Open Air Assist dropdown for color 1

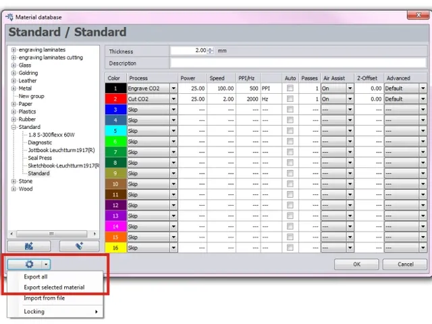[x=350, y=88]
